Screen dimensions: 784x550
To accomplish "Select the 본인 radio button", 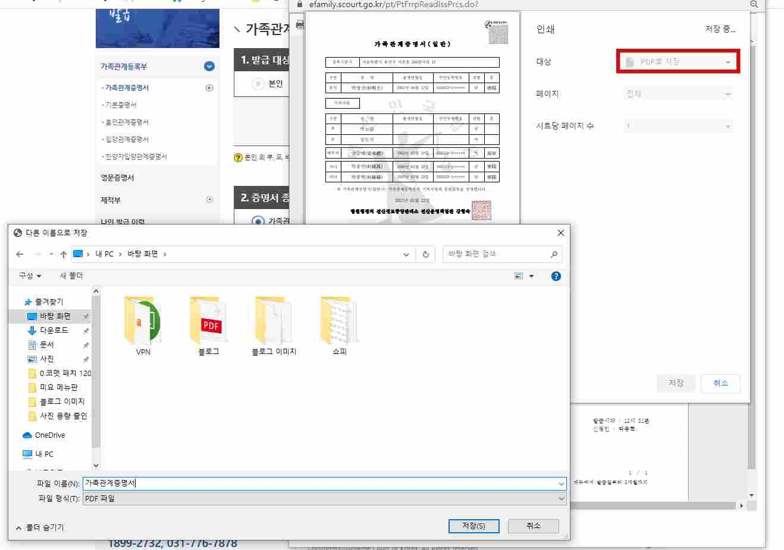I will point(257,83).
